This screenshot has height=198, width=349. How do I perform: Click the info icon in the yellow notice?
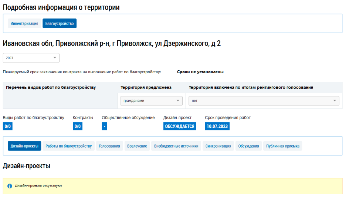[x=10, y=186]
